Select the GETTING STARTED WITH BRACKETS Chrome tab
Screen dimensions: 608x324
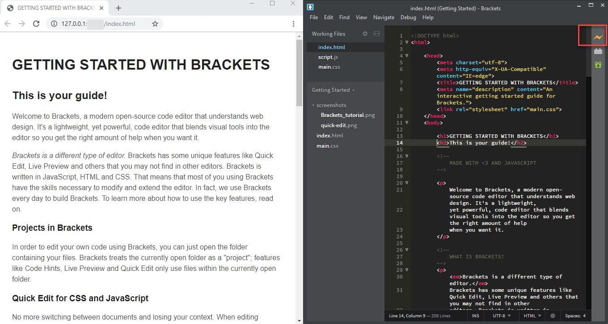(x=56, y=8)
